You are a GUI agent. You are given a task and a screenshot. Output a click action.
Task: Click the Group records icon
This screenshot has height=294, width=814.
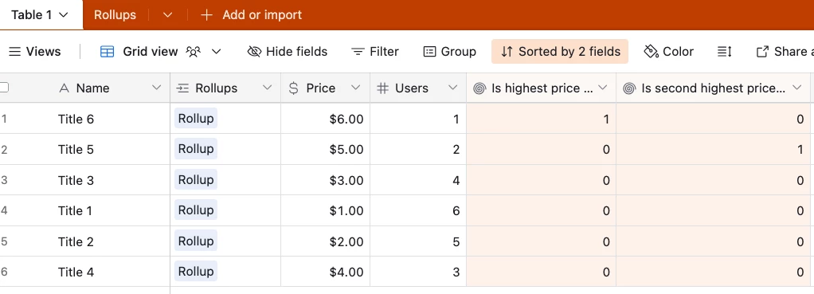[x=429, y=52]
